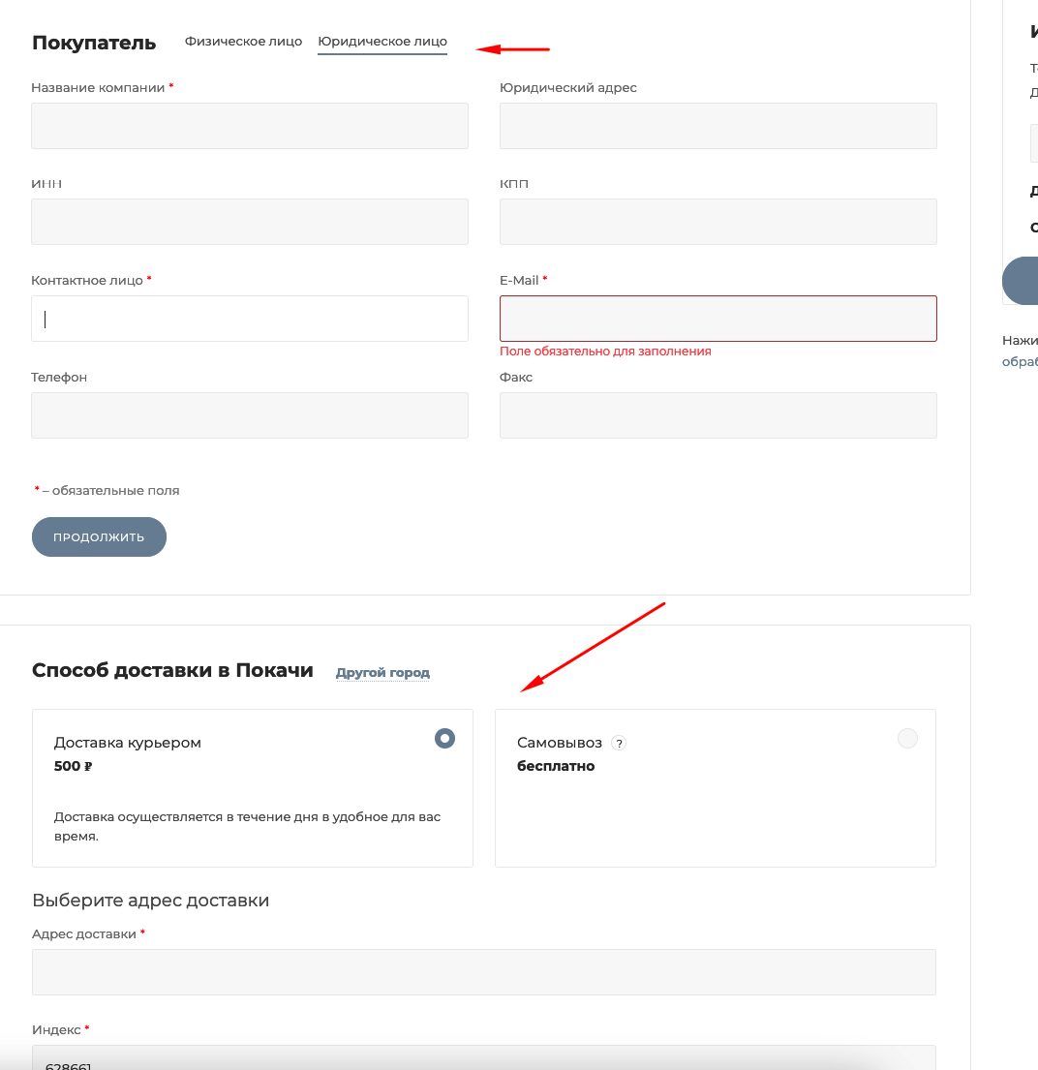
Task: Focus the ИНН text field
Action: (250, 222)
